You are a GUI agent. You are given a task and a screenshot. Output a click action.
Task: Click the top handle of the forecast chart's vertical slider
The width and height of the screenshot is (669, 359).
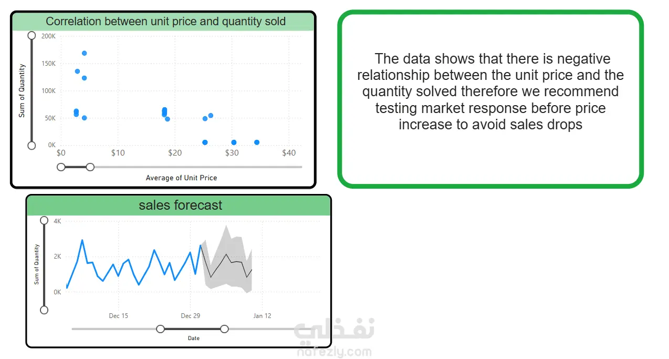click(x=44, y=220)
